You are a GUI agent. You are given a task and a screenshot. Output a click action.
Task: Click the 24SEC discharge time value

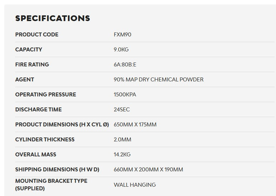pyautogui.click(x=122, y=110)
